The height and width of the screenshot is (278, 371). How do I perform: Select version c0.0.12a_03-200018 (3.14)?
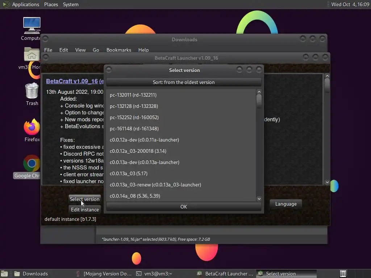coord(181,151)
